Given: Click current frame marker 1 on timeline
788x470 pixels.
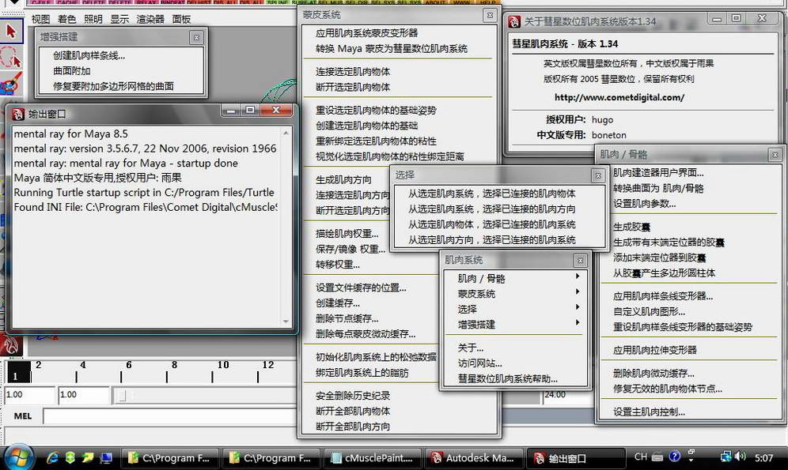Looking at the screenshot, I should [19, 372].
